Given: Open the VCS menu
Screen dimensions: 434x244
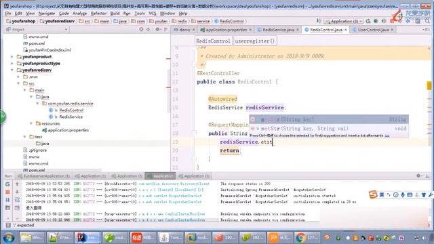Looking at the screenshot, I should tap(153, 14).
